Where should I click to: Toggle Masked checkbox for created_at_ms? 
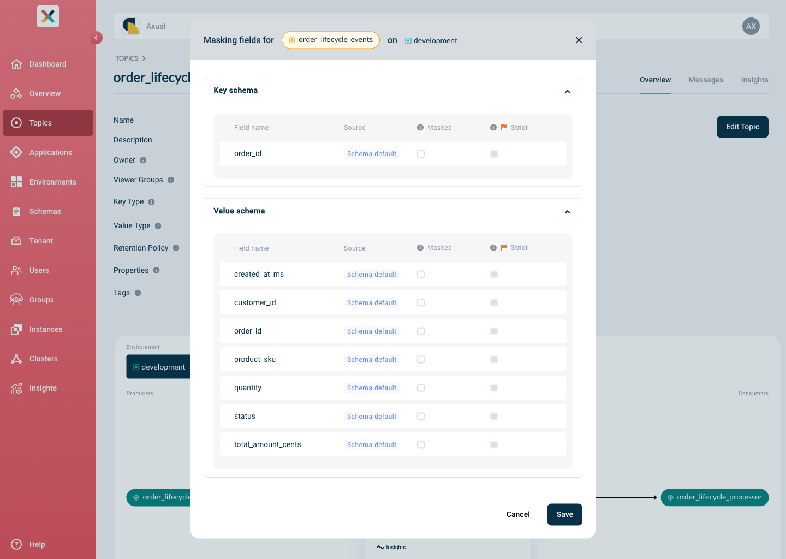(421, 275)
